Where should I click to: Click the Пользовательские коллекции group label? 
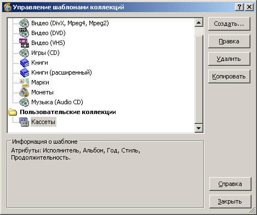[68, 112]
